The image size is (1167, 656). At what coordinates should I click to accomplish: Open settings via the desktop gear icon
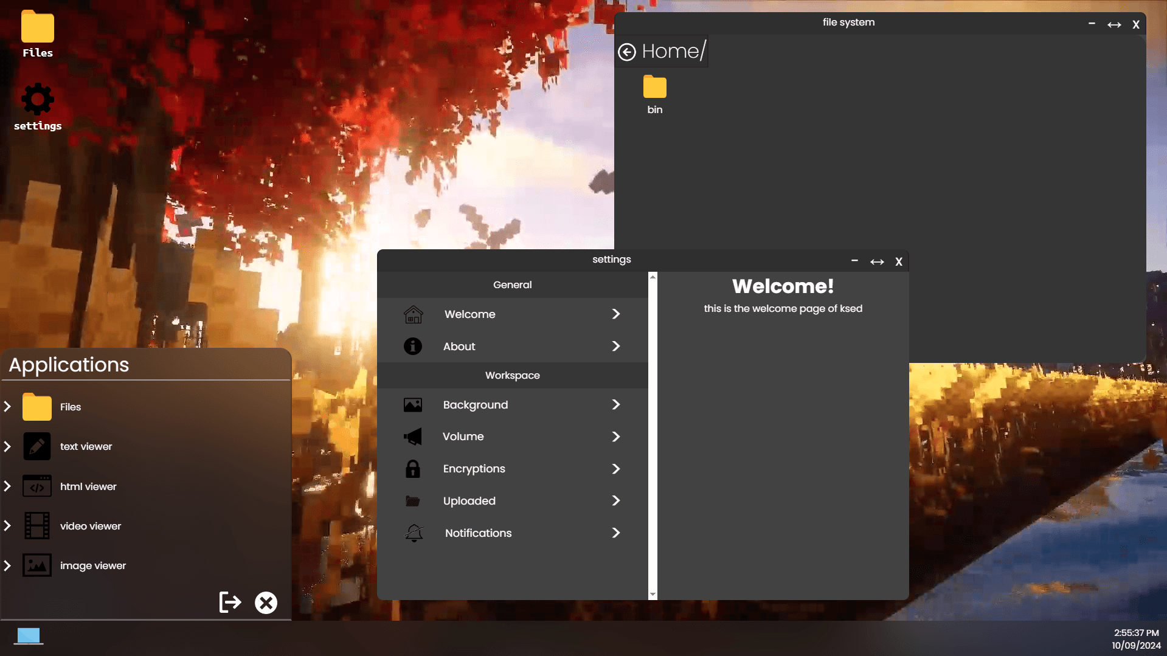(x=37, y=99)
